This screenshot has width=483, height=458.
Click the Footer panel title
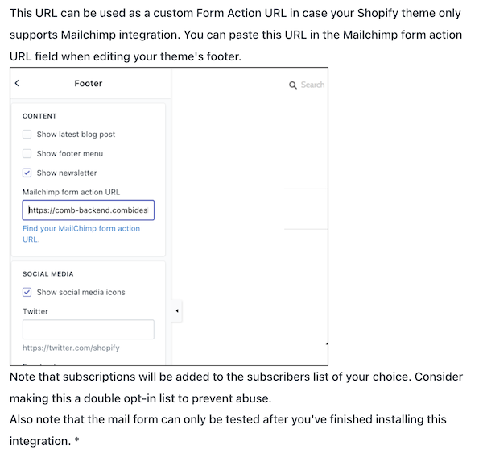[x=89, y=83]
